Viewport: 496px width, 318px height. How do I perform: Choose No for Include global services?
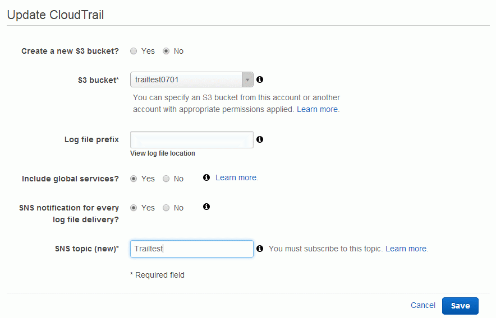(x=166, y=179)
